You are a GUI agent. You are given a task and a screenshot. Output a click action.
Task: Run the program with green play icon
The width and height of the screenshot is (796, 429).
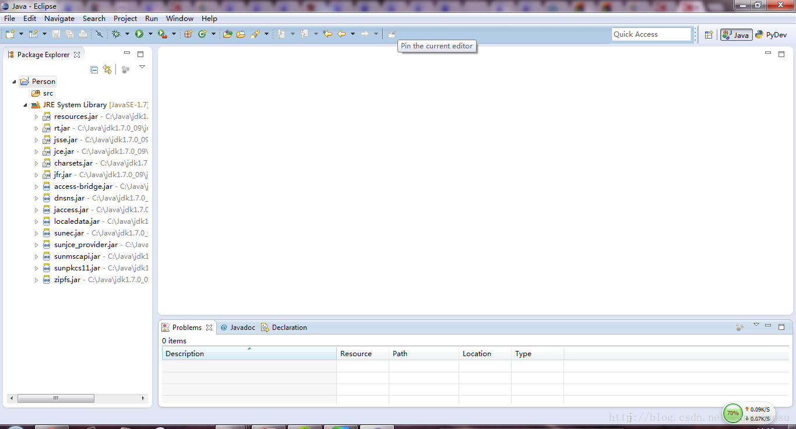coord(139,34)
